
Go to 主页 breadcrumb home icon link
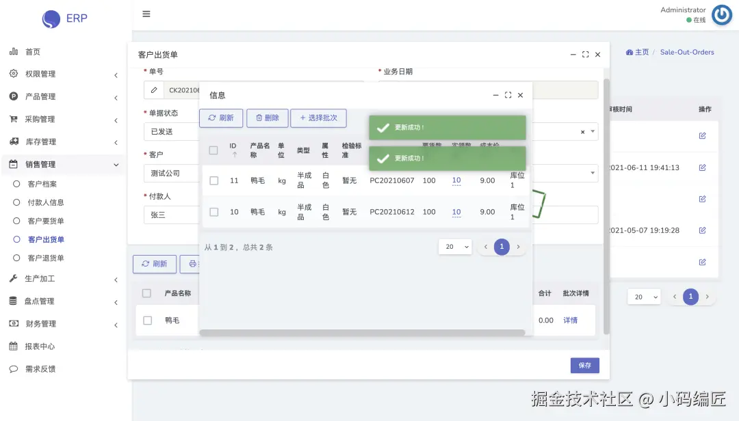(637, 52)
